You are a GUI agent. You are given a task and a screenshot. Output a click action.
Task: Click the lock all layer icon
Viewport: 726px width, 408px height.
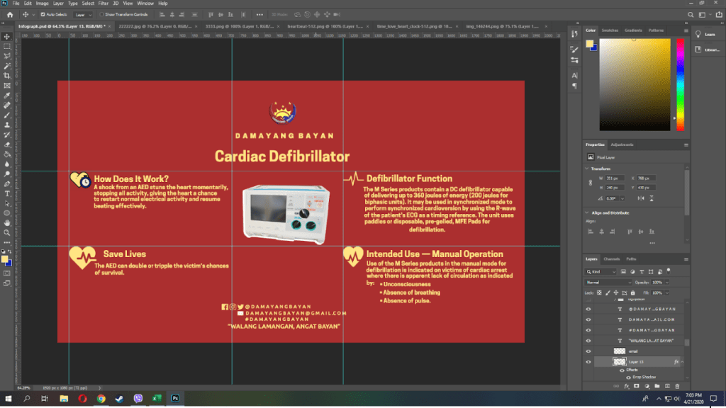[x=633, y=293]
